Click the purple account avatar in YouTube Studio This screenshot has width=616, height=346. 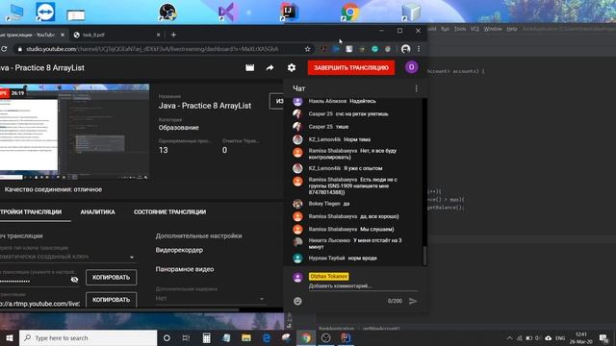[x=411, y=67]
